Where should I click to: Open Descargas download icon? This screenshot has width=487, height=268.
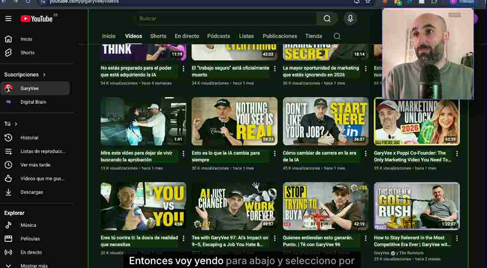click(9, 192)
